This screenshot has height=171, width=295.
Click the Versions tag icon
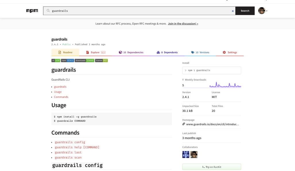[x=192, y=52]
